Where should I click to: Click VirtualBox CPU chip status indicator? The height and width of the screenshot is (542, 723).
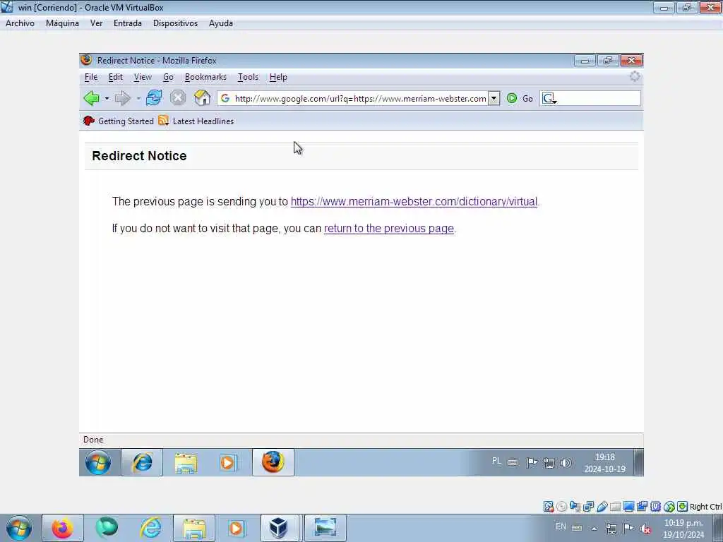(656, 507)
